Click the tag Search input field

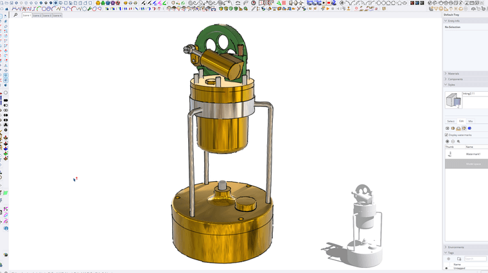[475, 259]
